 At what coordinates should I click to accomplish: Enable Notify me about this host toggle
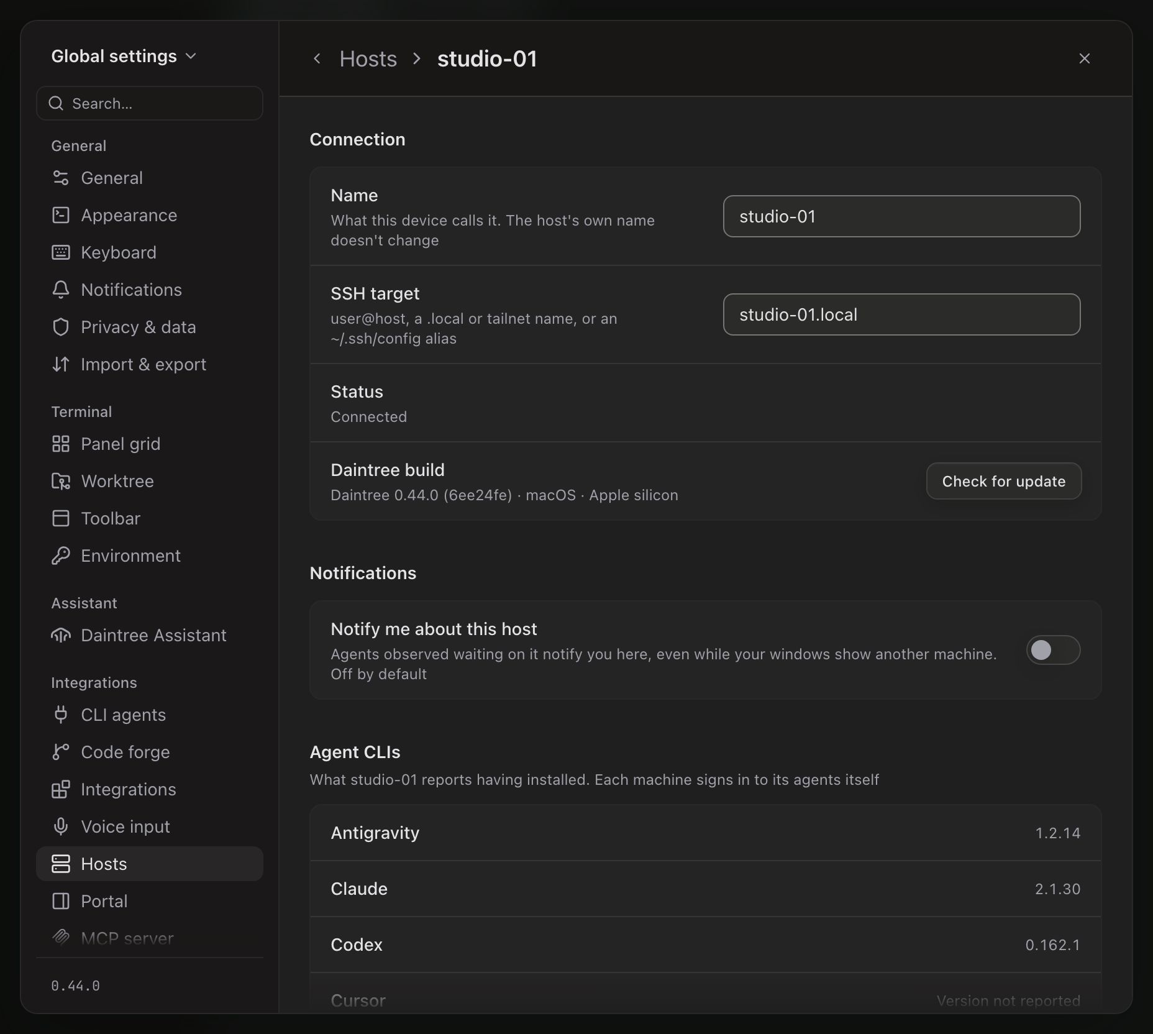tap(1053, 650)
